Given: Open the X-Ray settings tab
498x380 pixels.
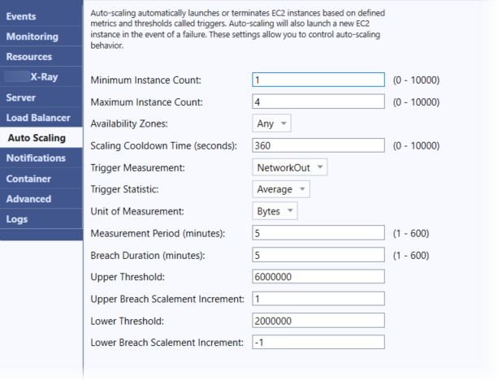Looking at the screenshot, I should [x=41, y=77].
